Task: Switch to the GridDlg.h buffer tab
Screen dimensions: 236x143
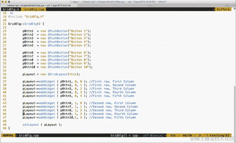Action: click(11, 9)
